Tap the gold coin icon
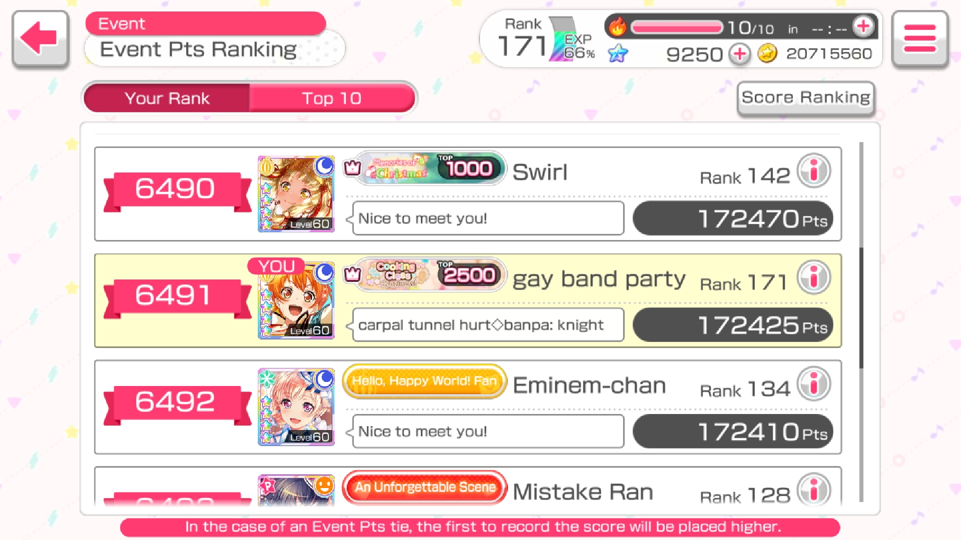This screenshot has width=961, height=540. click(767, 53)
